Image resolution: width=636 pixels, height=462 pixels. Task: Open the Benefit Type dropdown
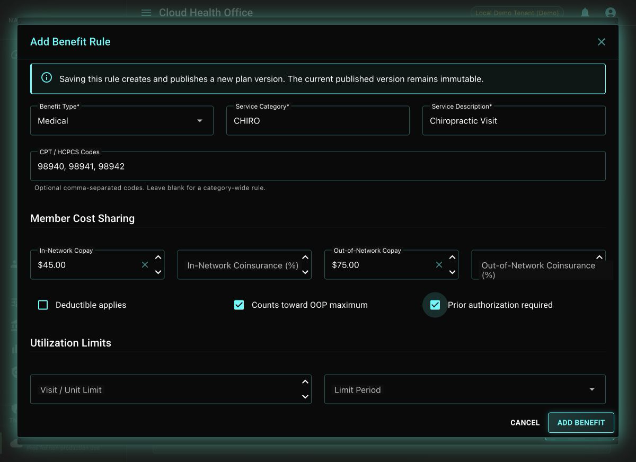tap(122, 121)
